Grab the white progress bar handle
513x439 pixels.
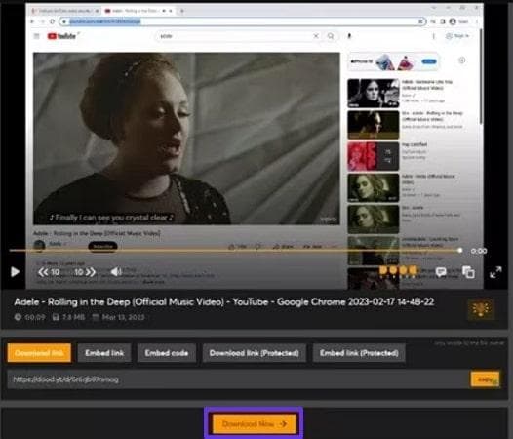pyautogui.click(x=459, y=251)
